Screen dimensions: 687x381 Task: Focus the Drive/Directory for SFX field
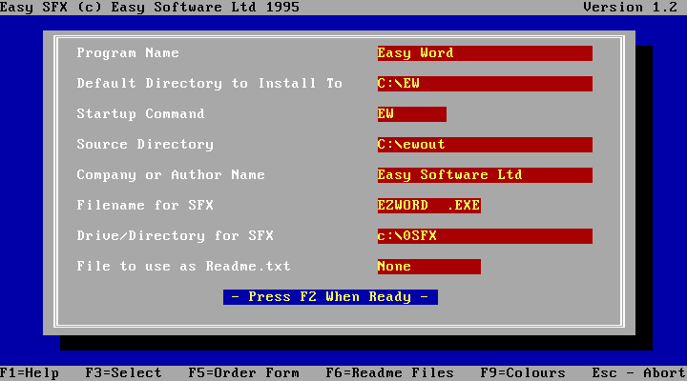coord(485,236)
